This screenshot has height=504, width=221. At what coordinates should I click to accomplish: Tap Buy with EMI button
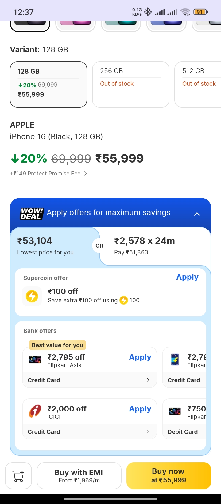pos(79,476)
